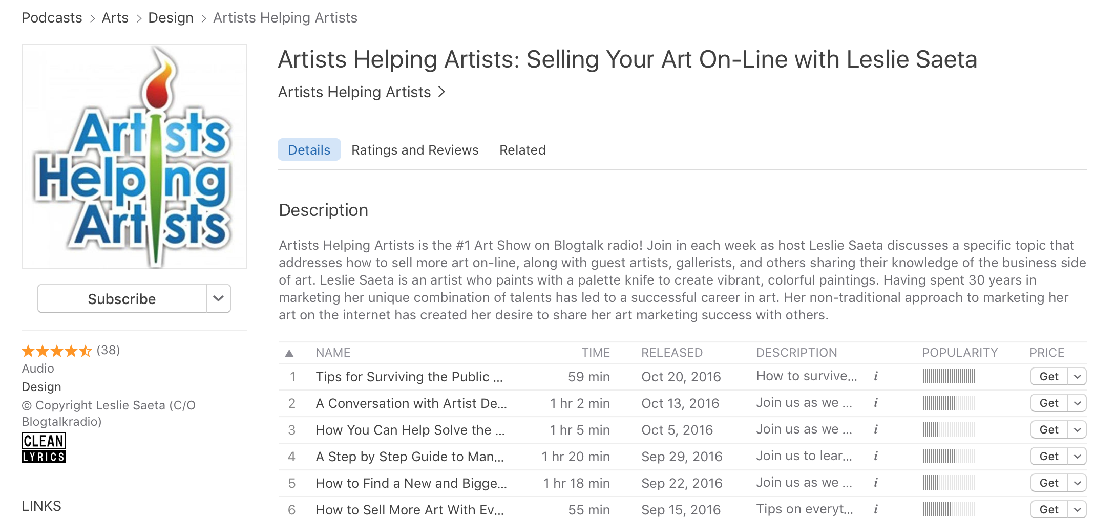The image size is (1095, 520).
Task: Go to Podcasts breadcrumb link
Action: coord(52,18)
